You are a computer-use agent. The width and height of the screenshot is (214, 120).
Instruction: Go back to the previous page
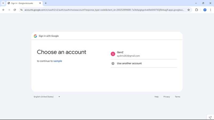[x=3, y=10]
